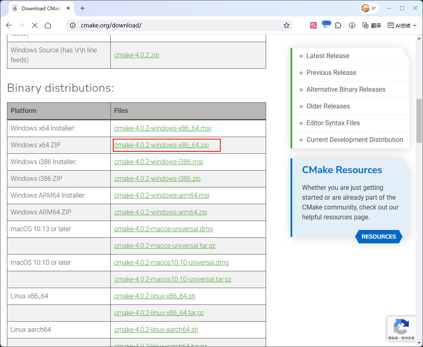Jump to Older Releases section
This screenshot has height=347, width=423.
pyautogui.click(x=328, y=106)
